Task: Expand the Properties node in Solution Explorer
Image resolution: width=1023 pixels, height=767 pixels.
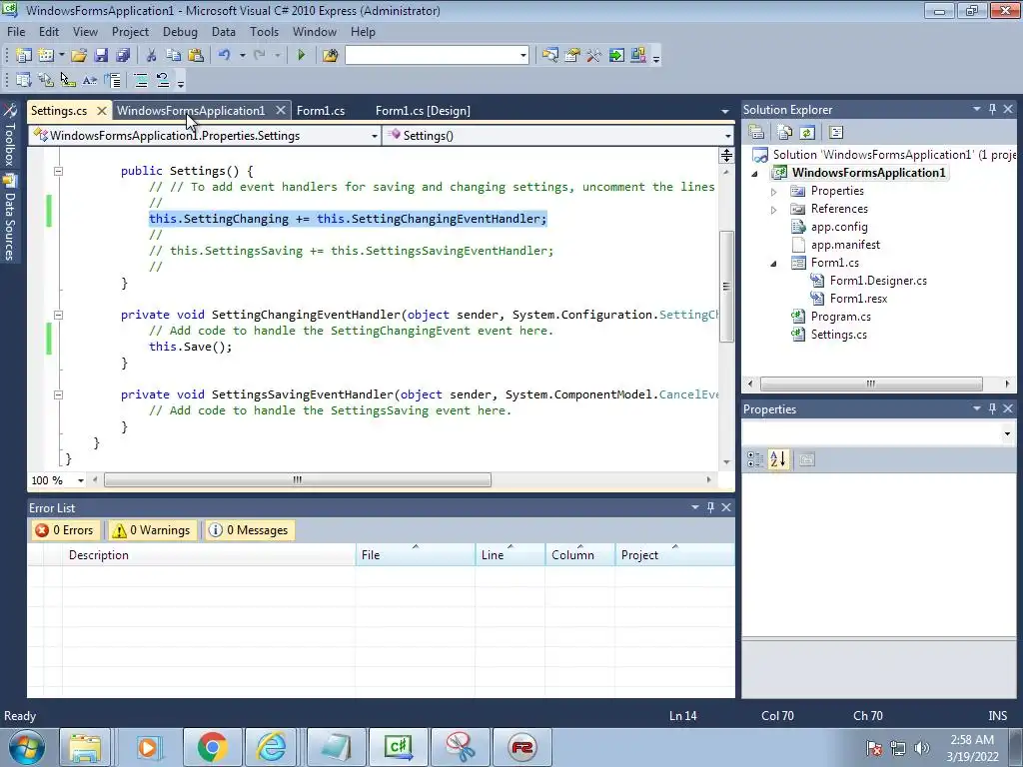Action: pos(774,192)
